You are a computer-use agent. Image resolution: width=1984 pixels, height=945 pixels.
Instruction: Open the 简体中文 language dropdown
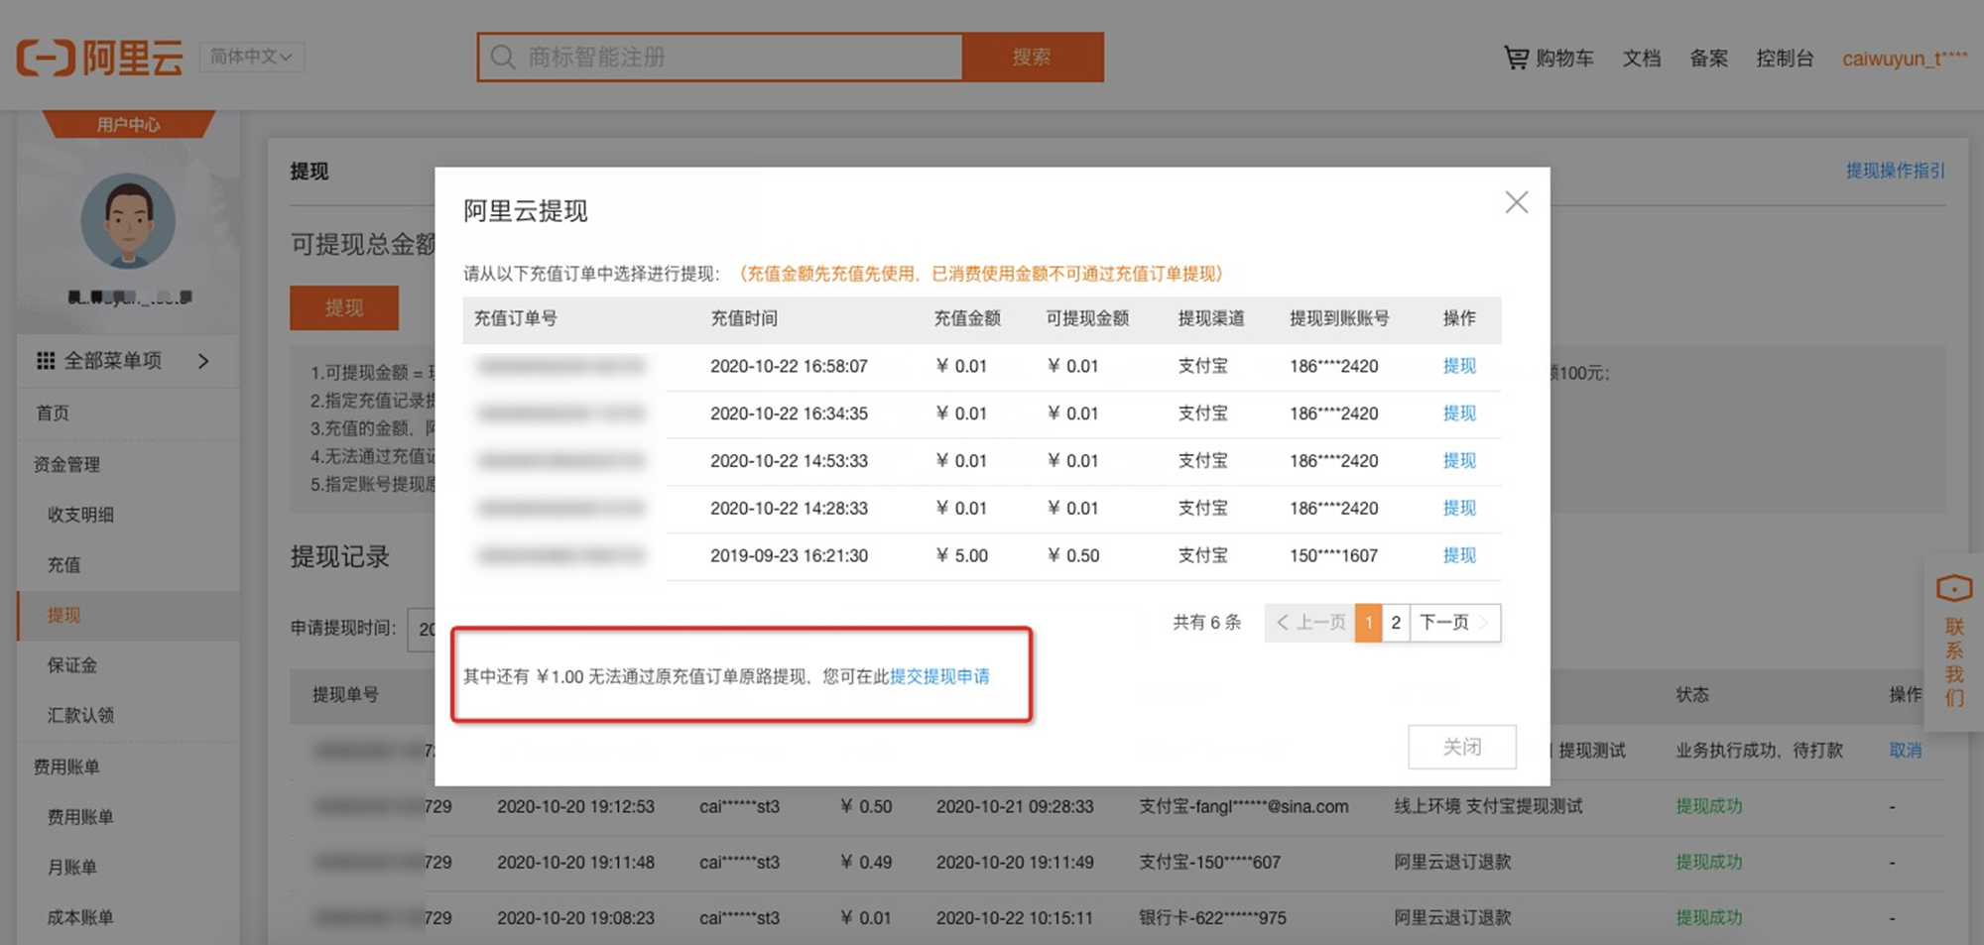click(x=252, y=57)
